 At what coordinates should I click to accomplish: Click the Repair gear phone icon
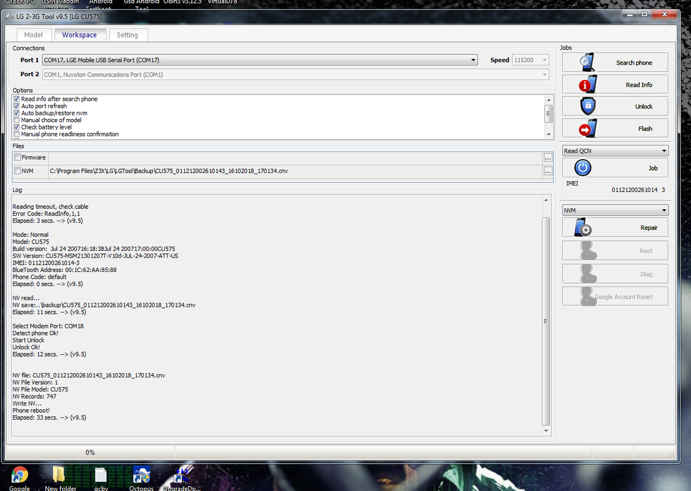[x=583, y=228]
